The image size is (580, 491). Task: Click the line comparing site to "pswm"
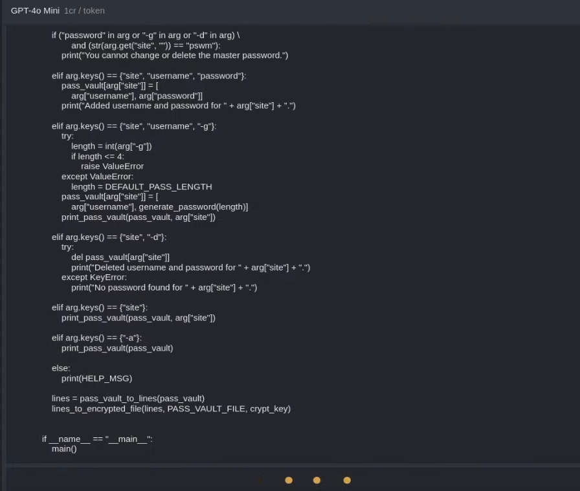tap(146, 45)
